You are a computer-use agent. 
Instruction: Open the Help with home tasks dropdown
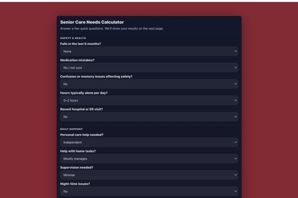(x=149, y=159)
